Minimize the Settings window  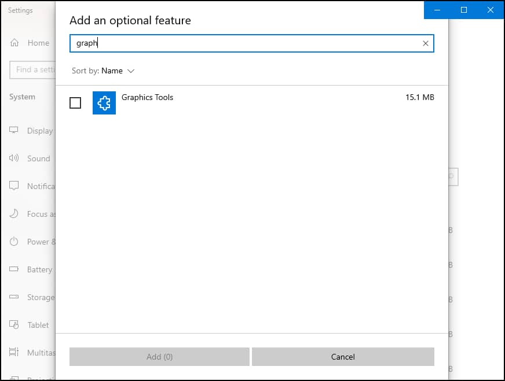(x=437, y=10)
